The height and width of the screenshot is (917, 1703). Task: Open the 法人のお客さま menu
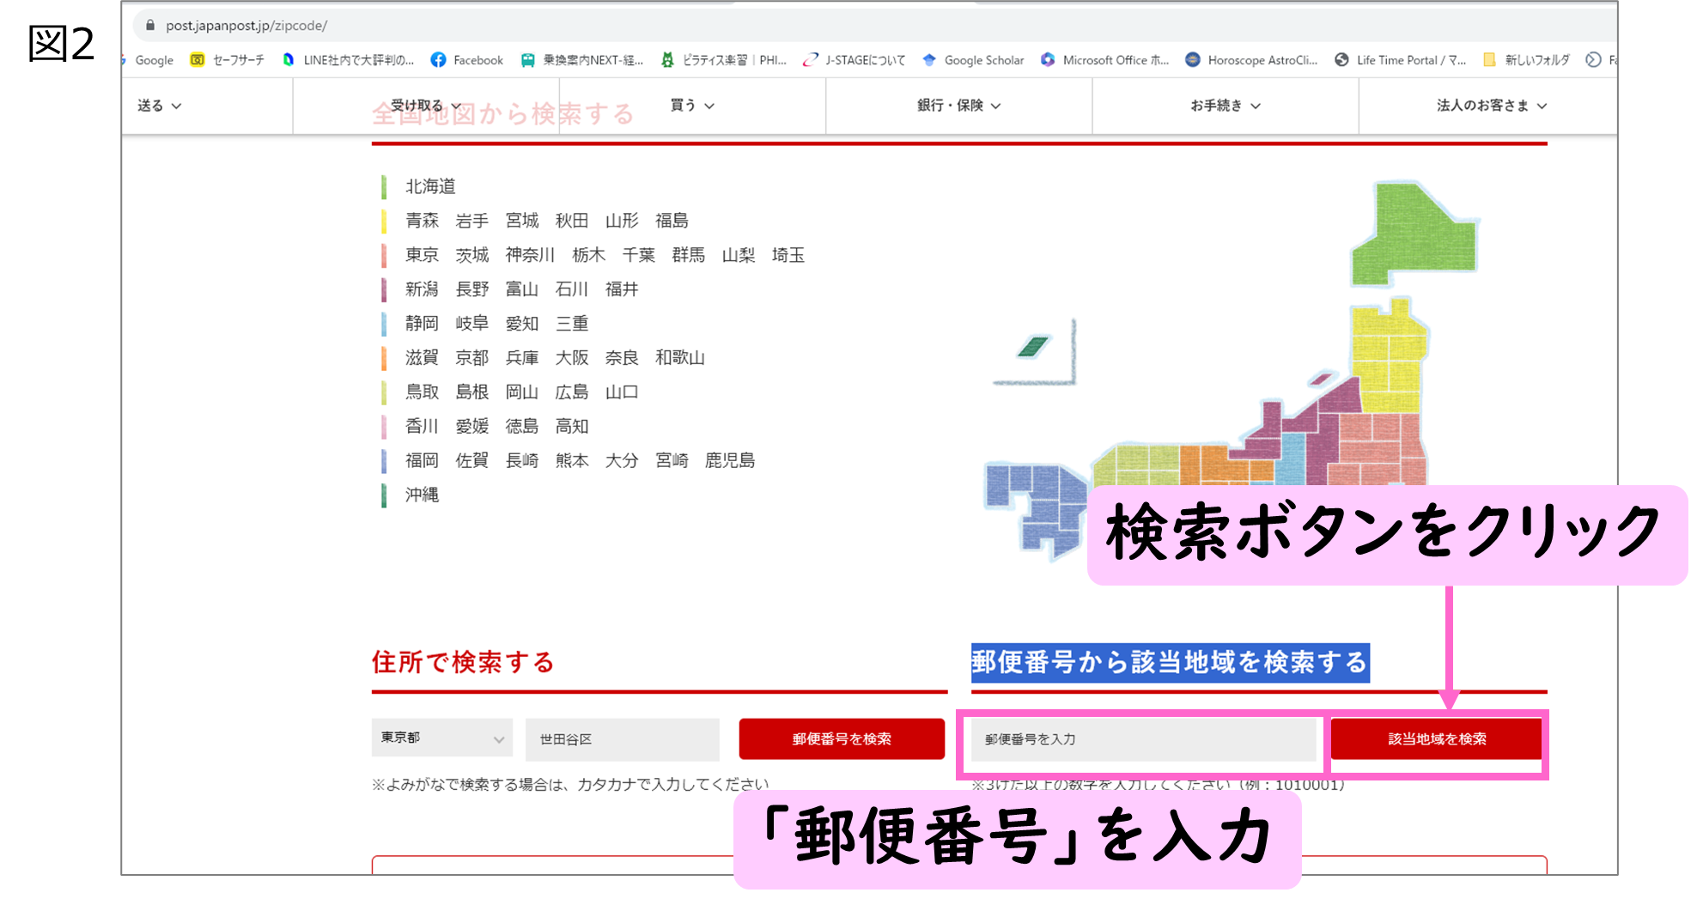click(1491, 106)
